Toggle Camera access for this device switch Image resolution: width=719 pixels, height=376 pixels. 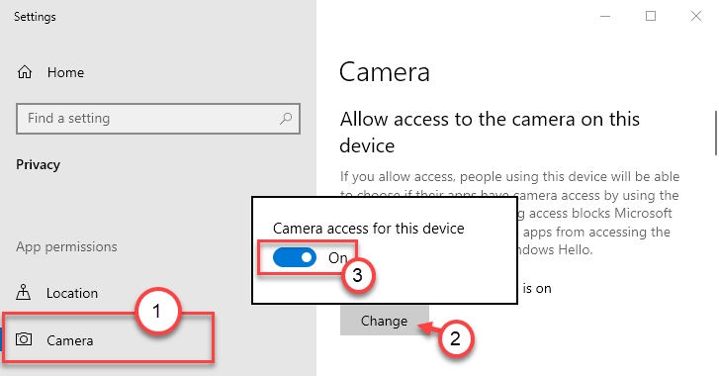pyautogui.click(x=295, y=257)
